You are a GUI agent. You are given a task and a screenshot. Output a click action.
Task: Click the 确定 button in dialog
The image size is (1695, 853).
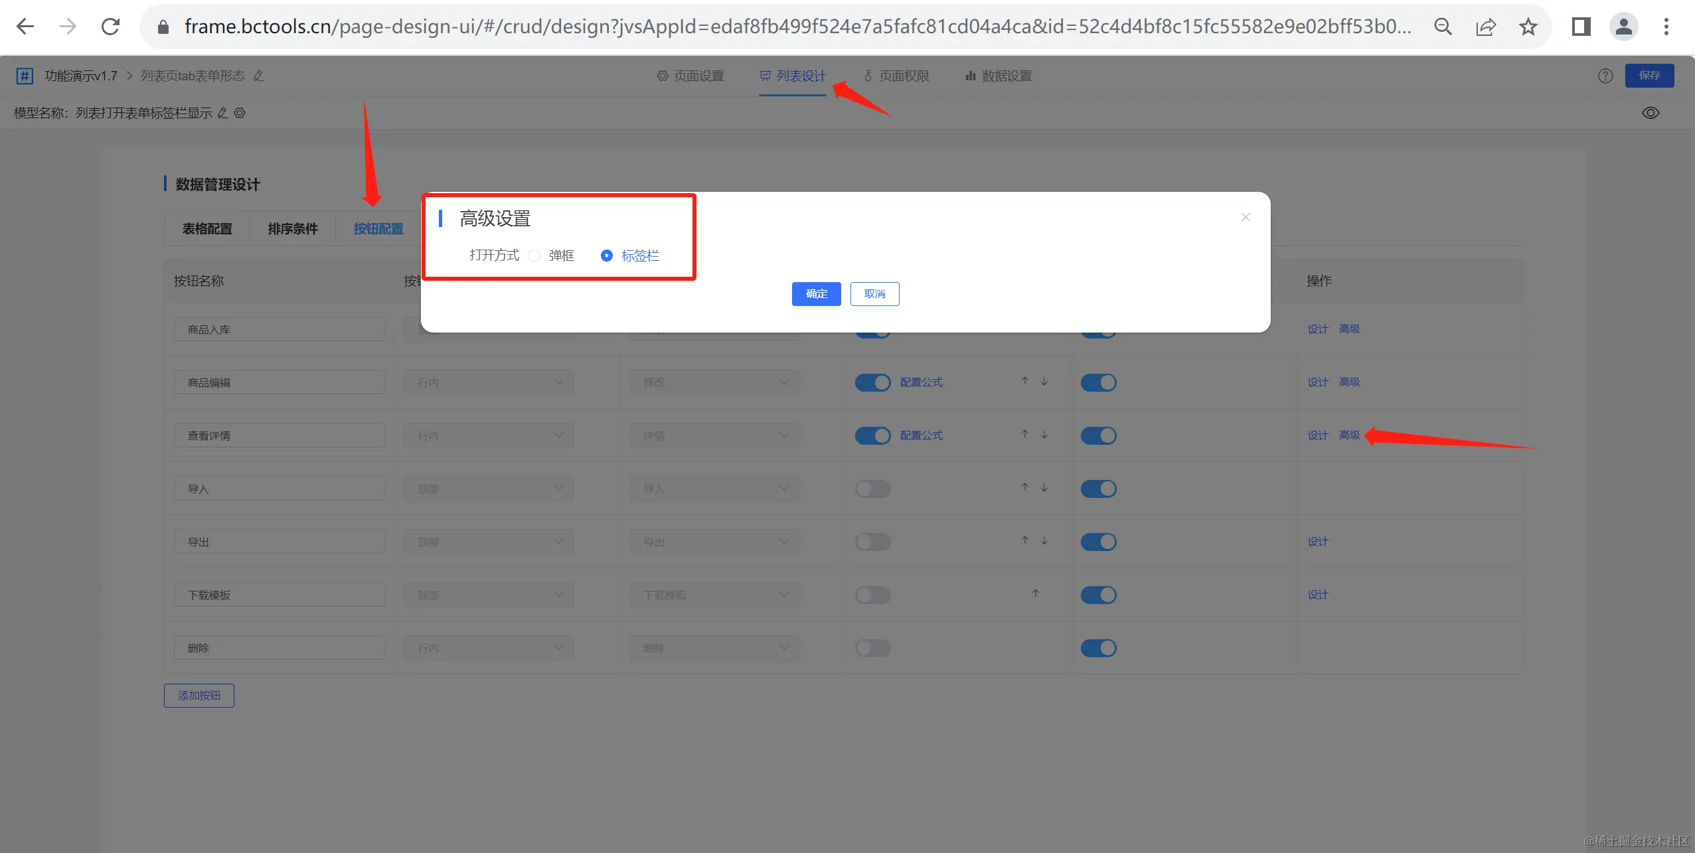[816, 294]
